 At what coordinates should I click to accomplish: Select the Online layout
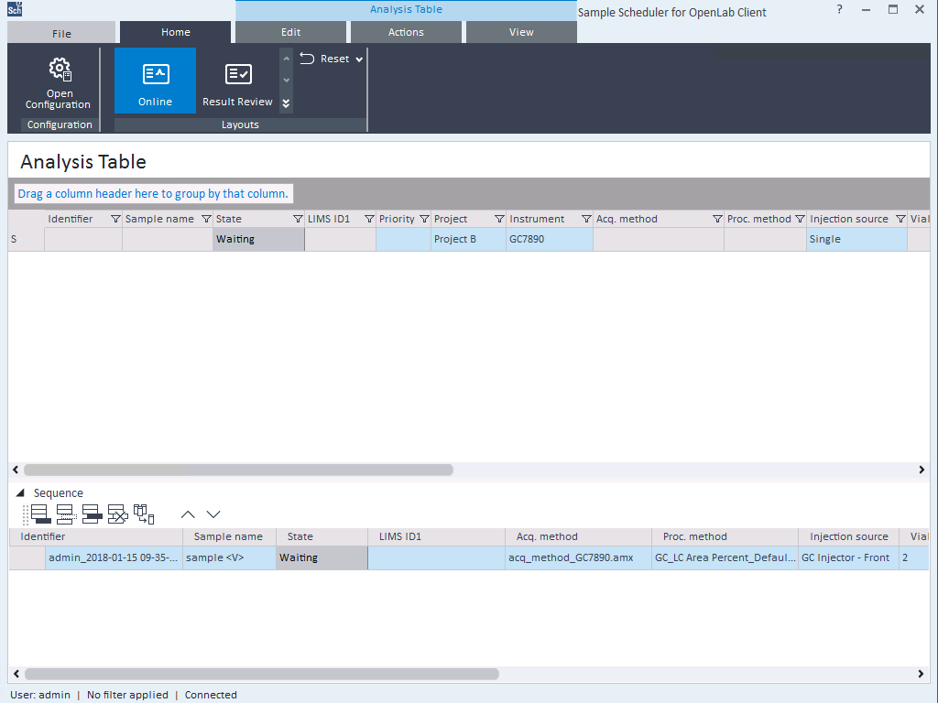[155, 81]
